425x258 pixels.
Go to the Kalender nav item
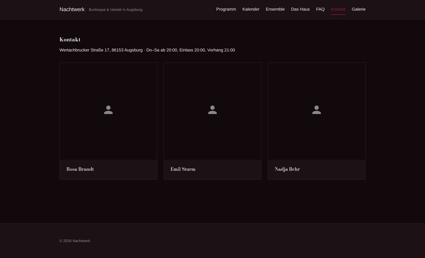pyautogui.click(x=251, y=9)
